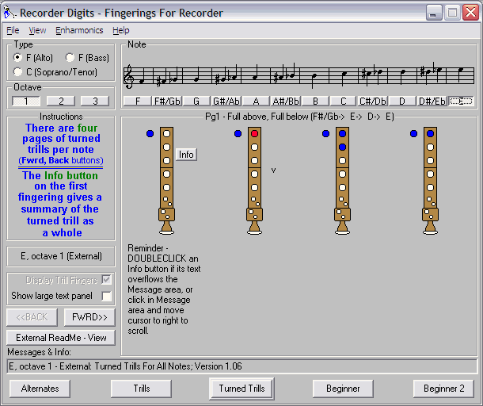The height and width of the screenshot is (406, 483).
Task: Open the View menu
Action: [x=38, y=30]
